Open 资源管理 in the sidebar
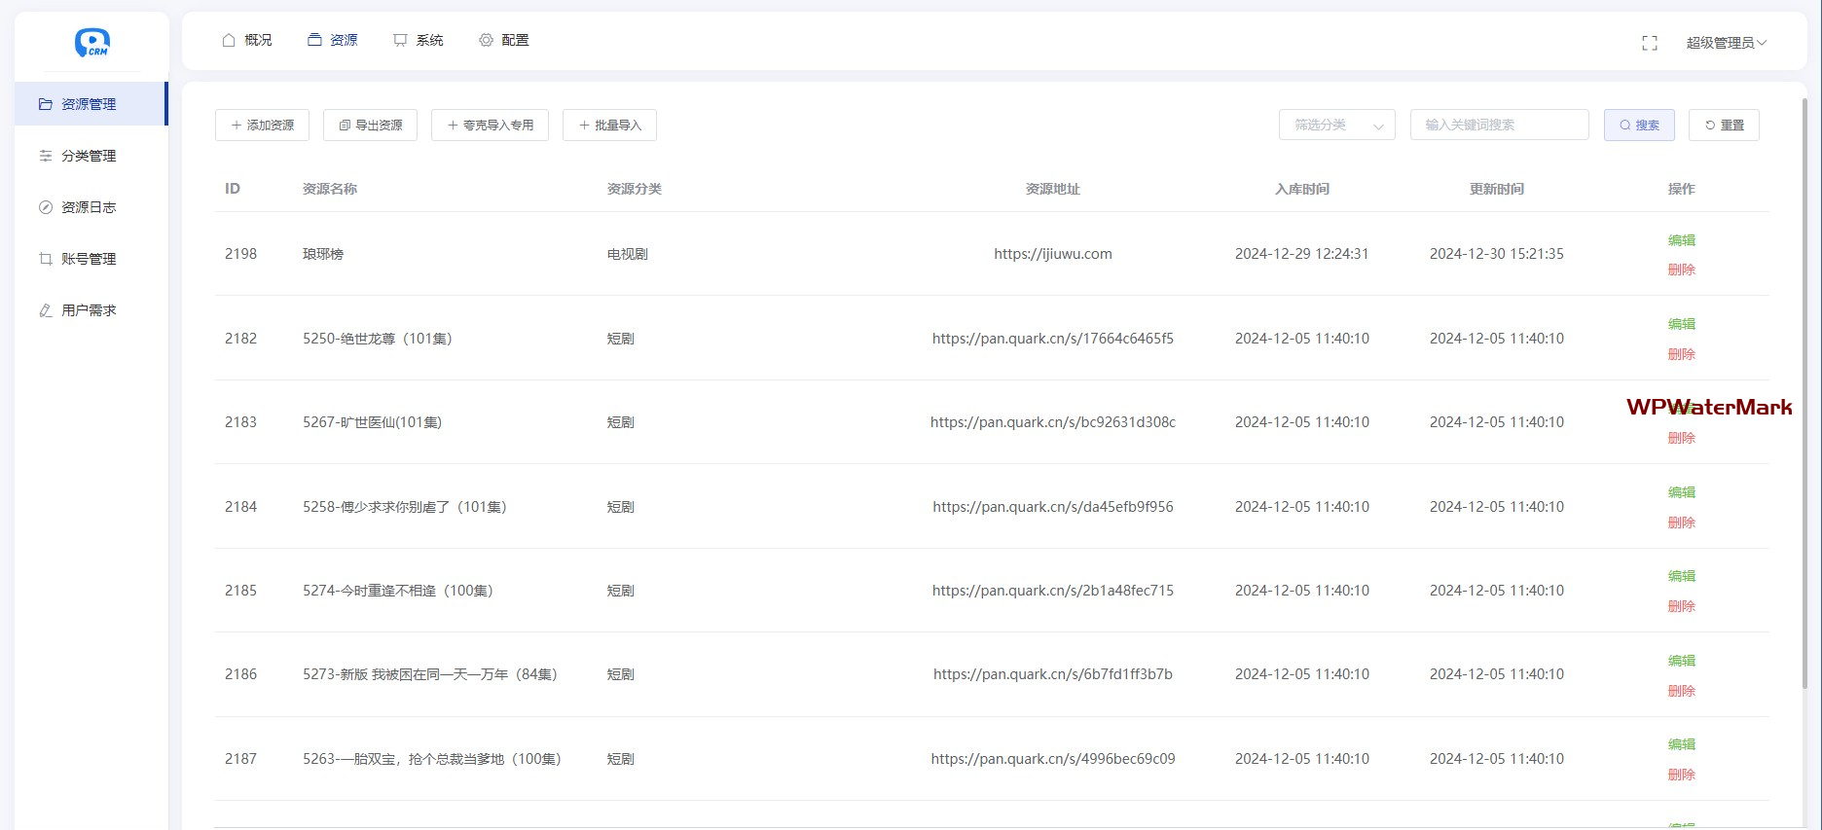The image size is (1822, 830). tap(89, 104)
